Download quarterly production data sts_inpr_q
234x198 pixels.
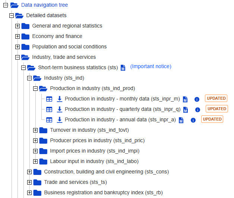[x=60, y=109]
